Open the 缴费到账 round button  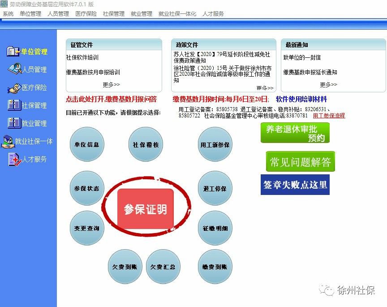click(215, 267)
